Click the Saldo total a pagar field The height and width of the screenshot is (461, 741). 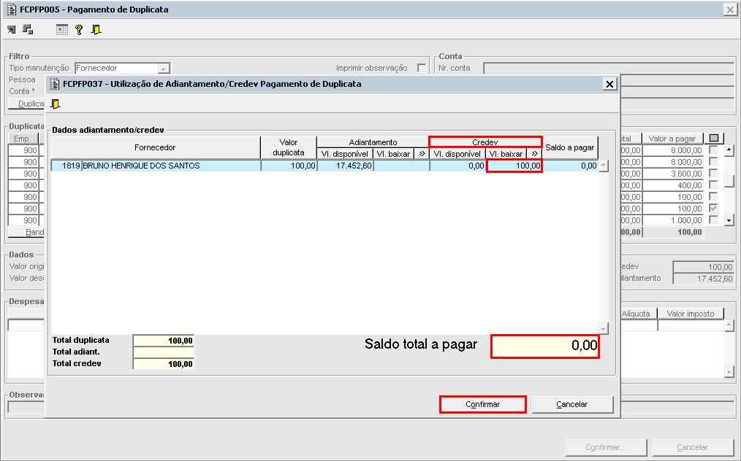(x=545, y=346)
